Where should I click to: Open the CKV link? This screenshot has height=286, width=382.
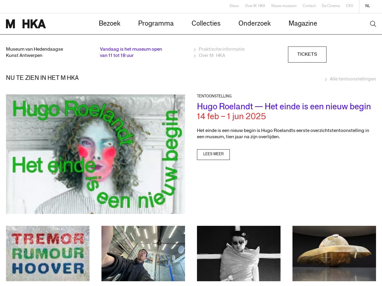(349, 6)
